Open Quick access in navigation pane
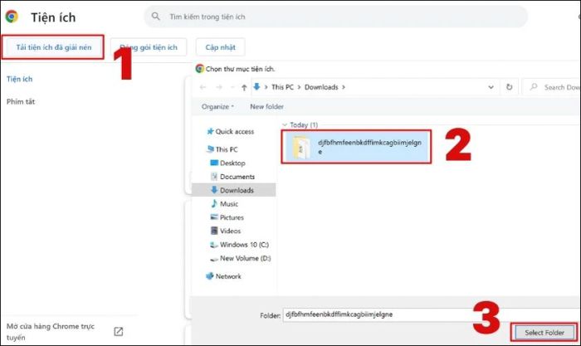The image size is (581, 346). pos(234,132)
